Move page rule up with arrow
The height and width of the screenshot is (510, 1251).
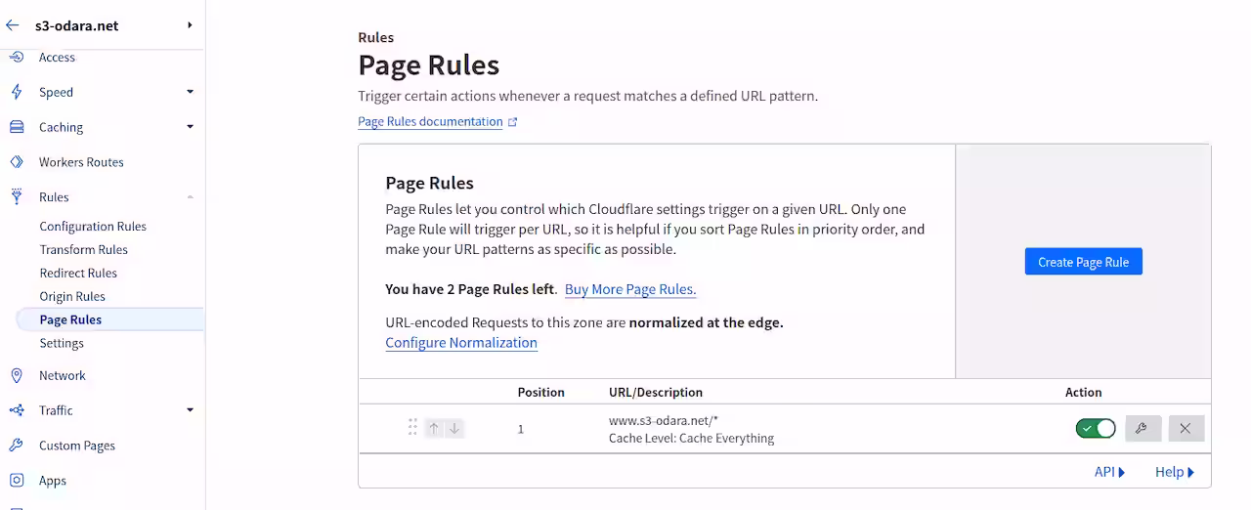pos(434,428)
